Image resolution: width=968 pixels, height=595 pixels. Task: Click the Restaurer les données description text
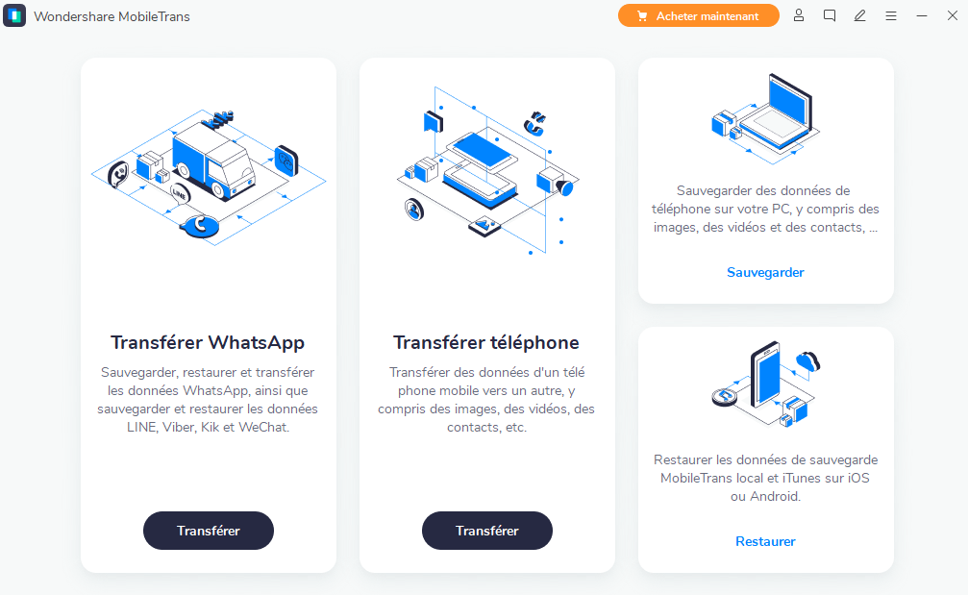click(765, 478)
